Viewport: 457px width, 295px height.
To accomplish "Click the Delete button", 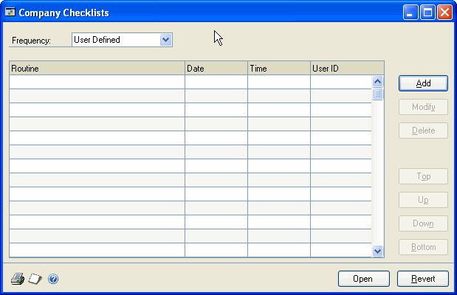I will tap(423, 131).
